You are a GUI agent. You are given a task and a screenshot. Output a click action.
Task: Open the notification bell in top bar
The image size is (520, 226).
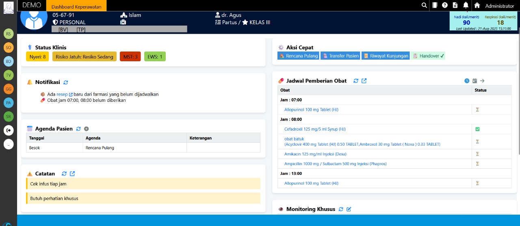pyautogui.click(x=466, y=5)
